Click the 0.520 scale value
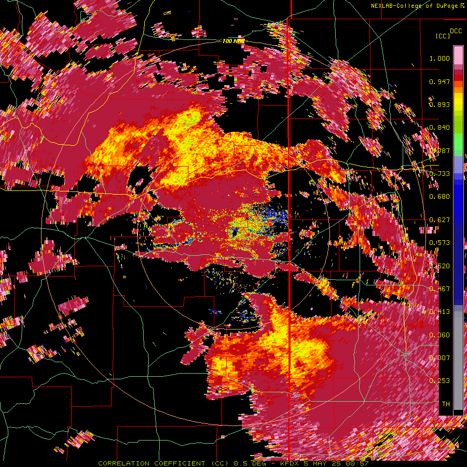Viewport: 467px width, 467px height. click(x=439, y=266)
